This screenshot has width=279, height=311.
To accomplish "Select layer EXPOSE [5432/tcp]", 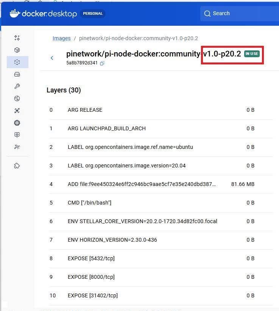I will (161, 258).
